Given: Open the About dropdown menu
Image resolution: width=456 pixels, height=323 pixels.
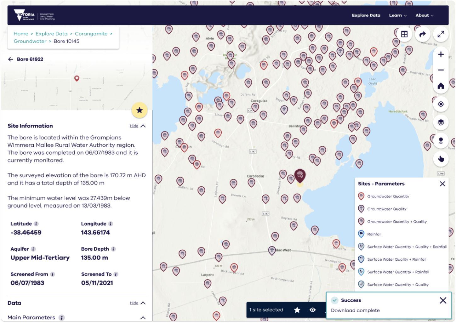Looking at the screenshot, I should click(x=424, y=15).
